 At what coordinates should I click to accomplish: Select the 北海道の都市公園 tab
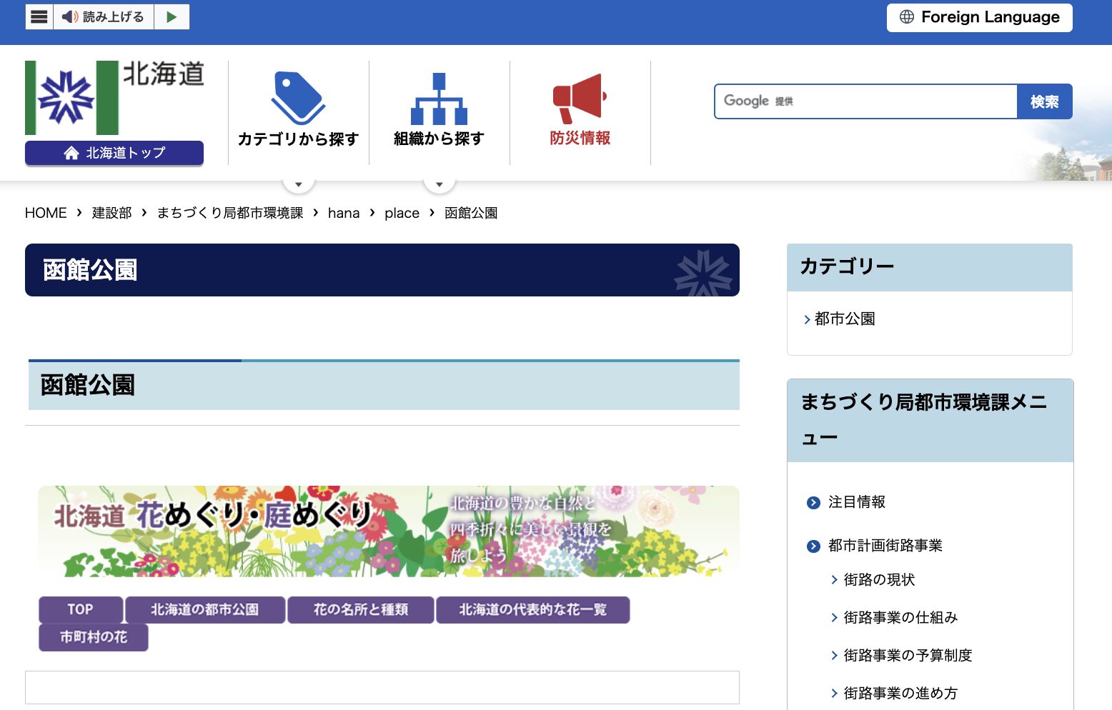(205, 610)
